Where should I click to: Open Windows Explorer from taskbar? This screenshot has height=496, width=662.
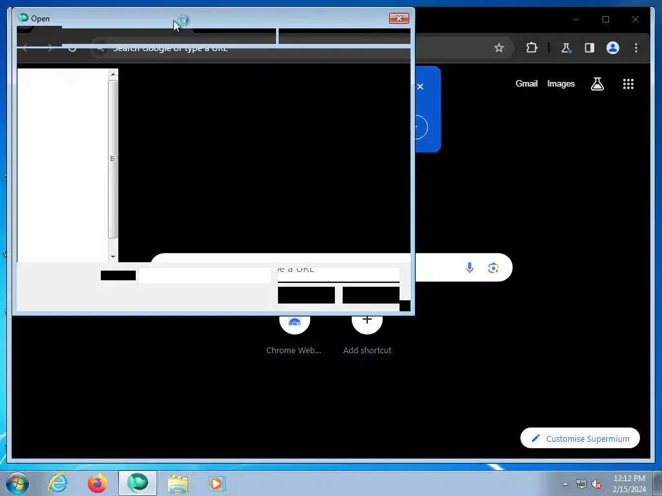178,483
